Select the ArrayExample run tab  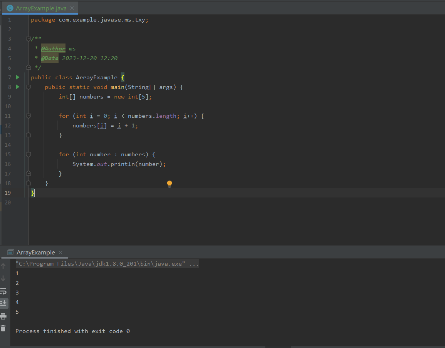[34, 253]
